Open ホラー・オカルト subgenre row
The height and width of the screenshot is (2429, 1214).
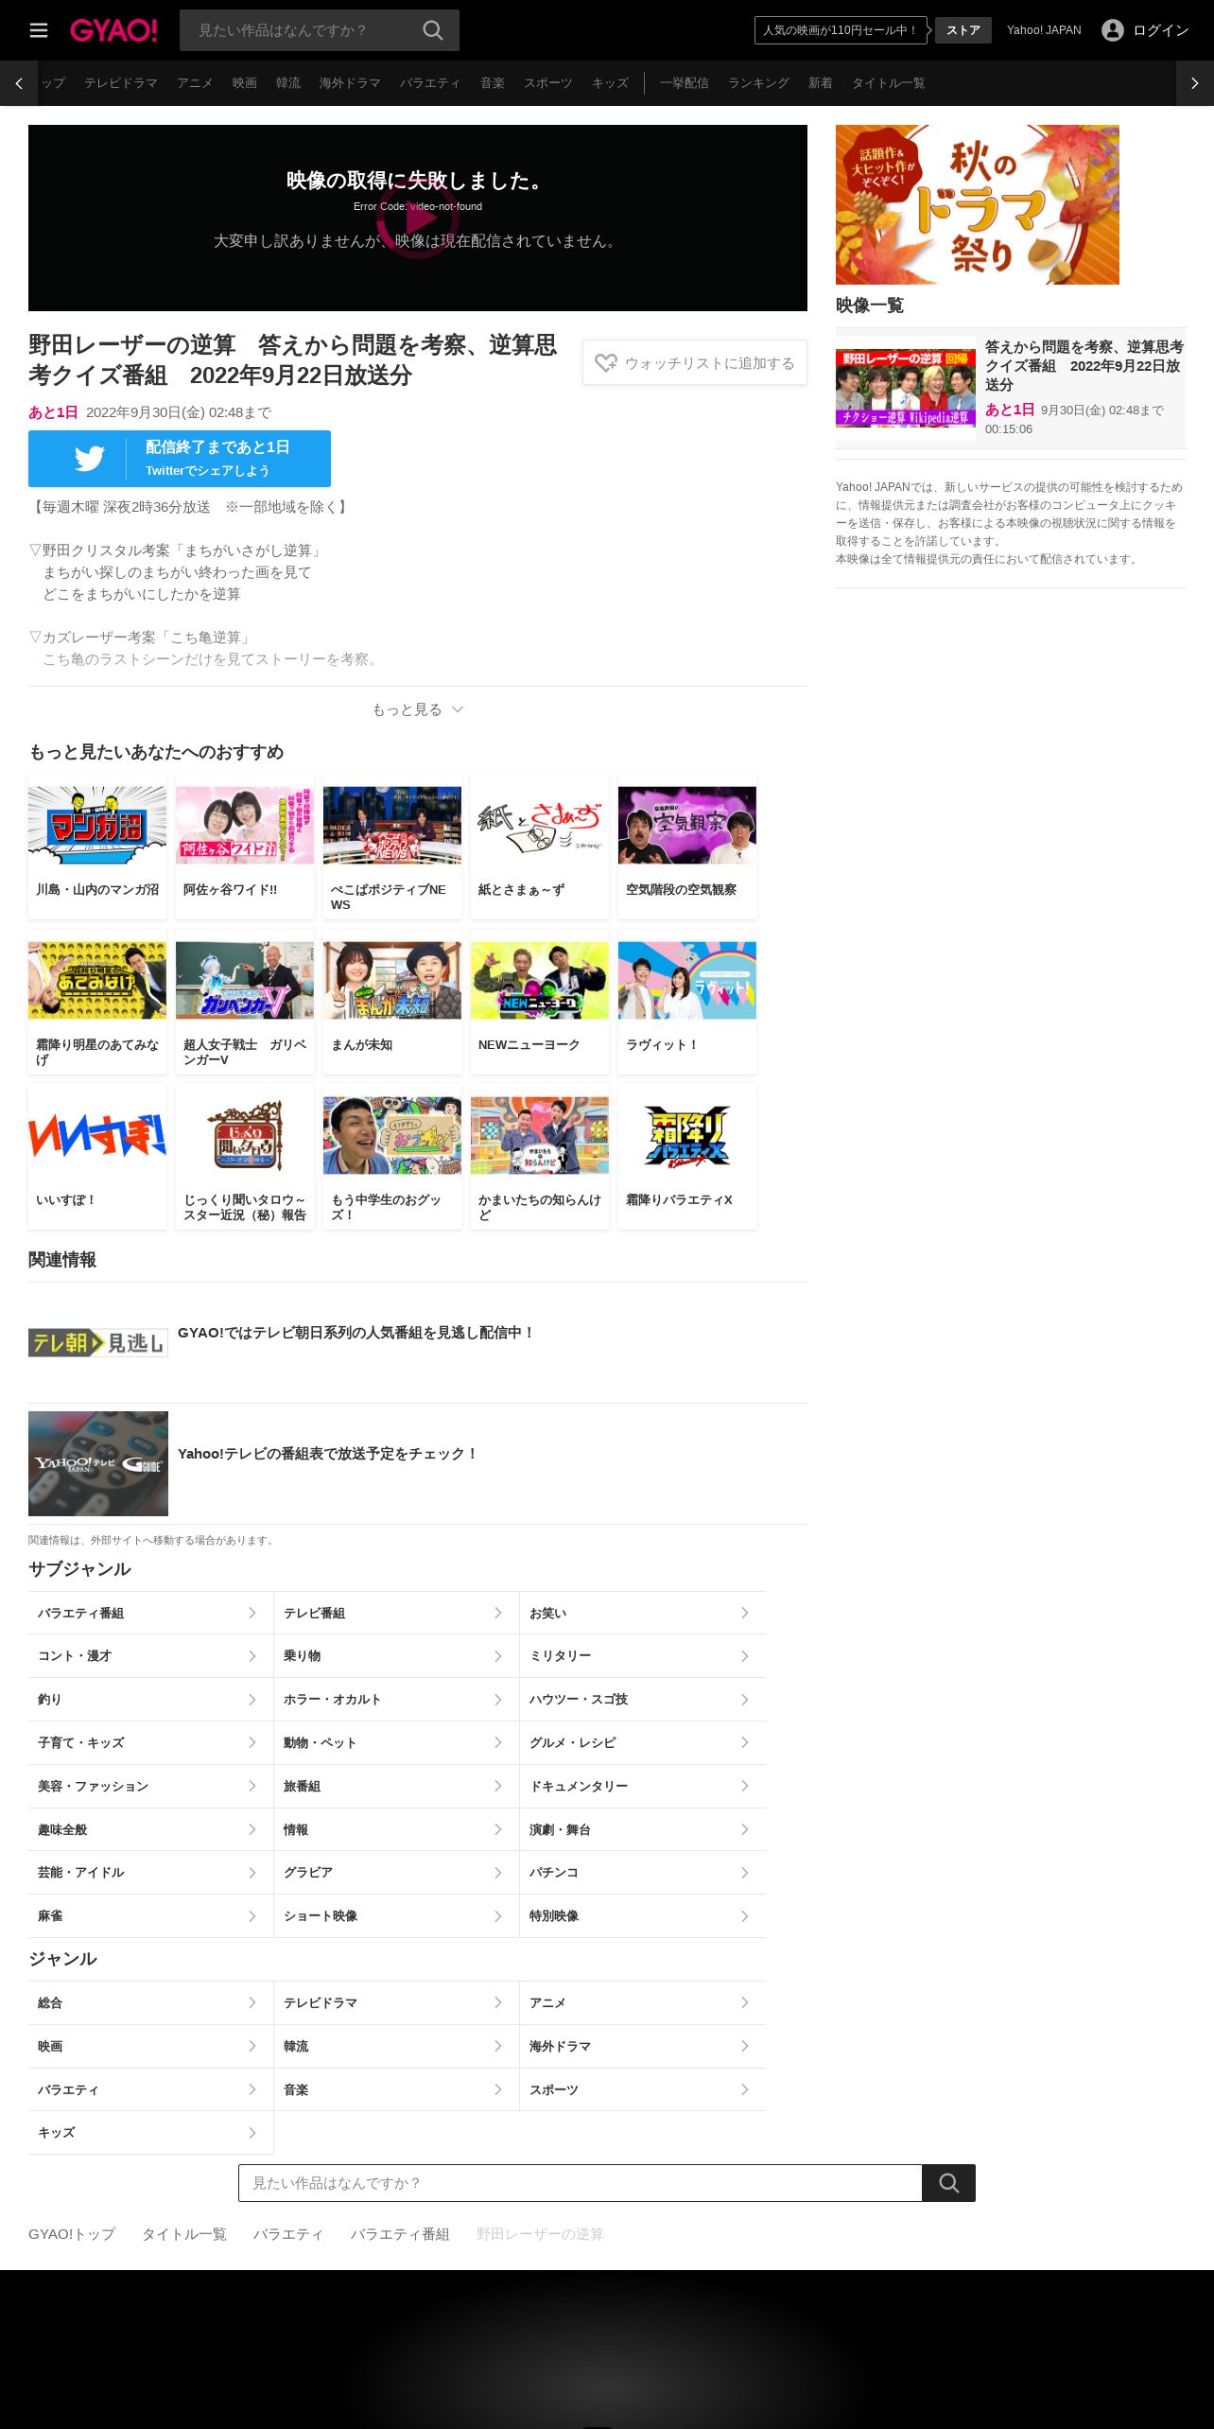click(396, 1700)
